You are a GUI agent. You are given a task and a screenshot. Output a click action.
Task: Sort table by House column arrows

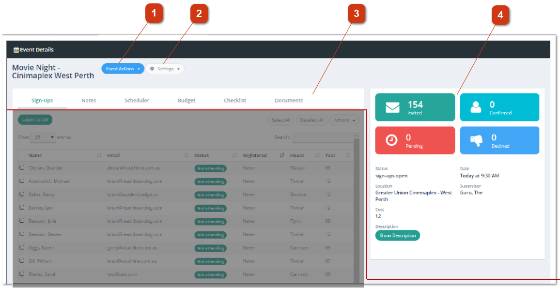tap(317, 155)
